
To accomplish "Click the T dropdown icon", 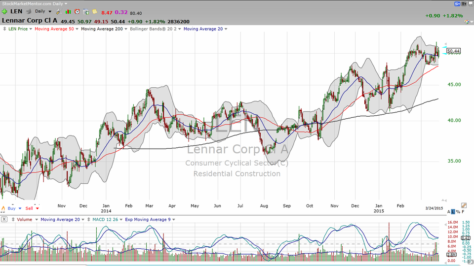I will pos(464,4).
